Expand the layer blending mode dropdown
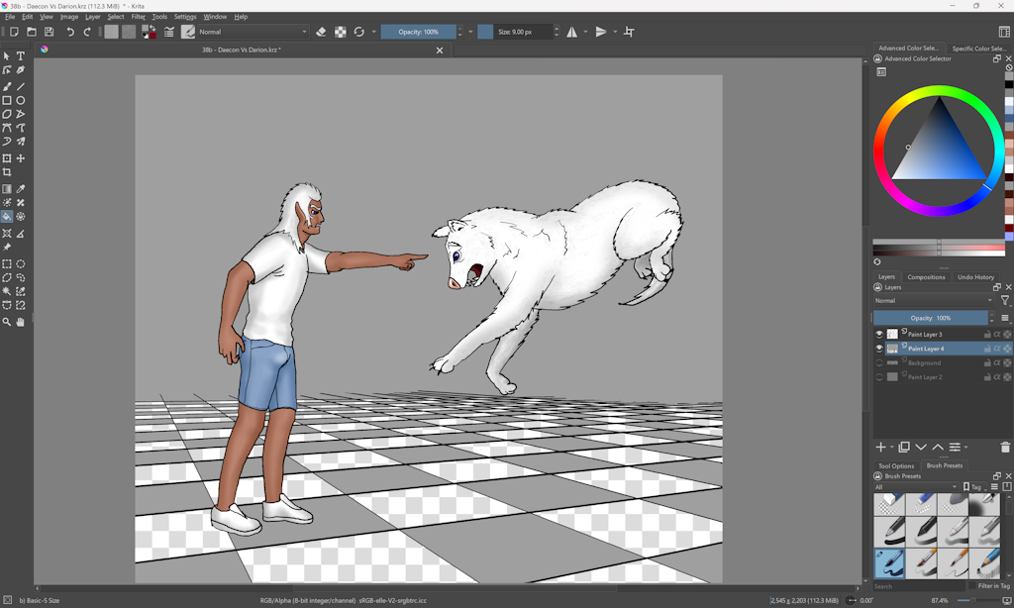 coord(934,300)
